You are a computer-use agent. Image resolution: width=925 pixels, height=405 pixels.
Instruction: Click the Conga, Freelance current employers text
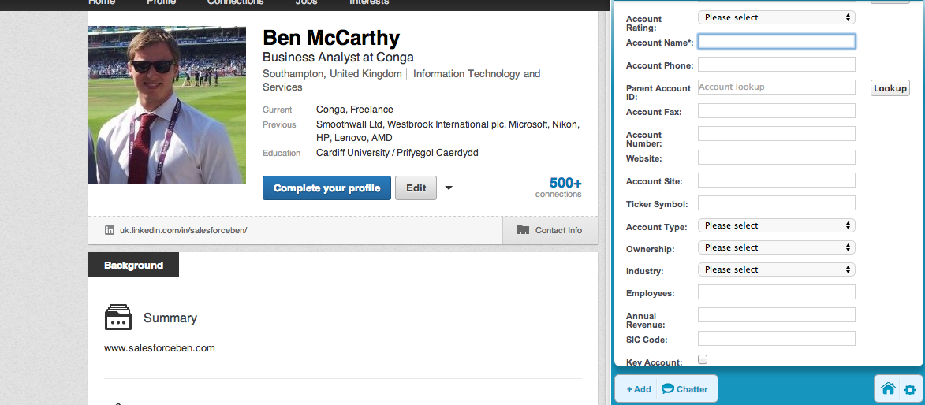[x=355, y=110]
